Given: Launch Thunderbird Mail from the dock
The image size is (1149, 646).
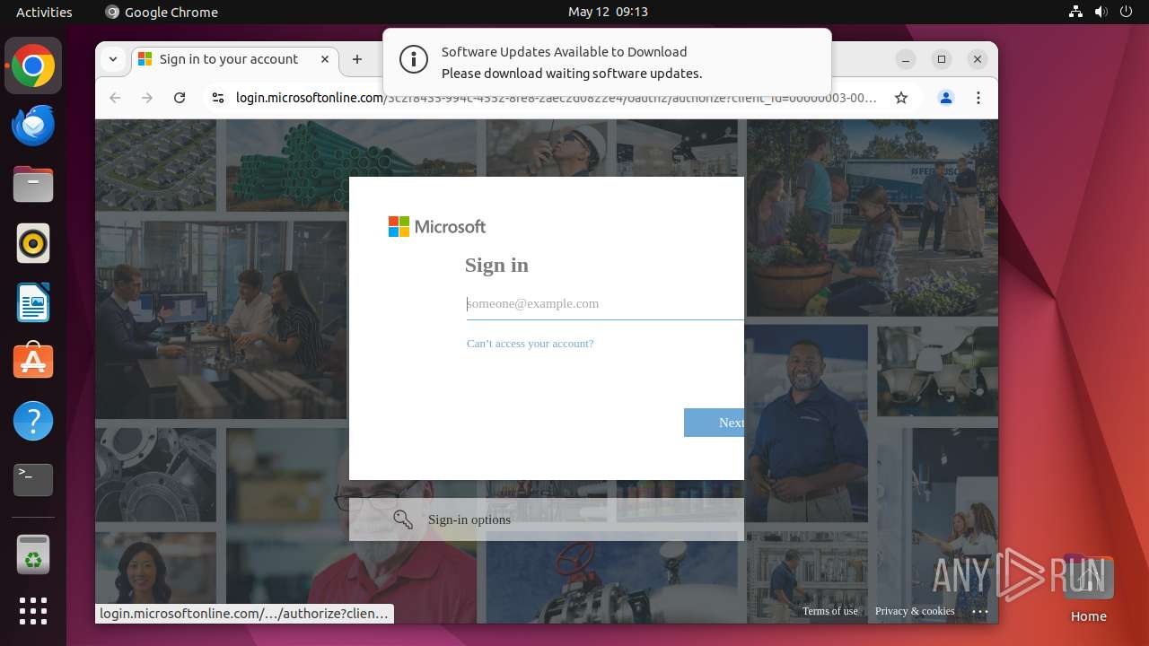Looking at the screenshot, I should pos(33,126).
